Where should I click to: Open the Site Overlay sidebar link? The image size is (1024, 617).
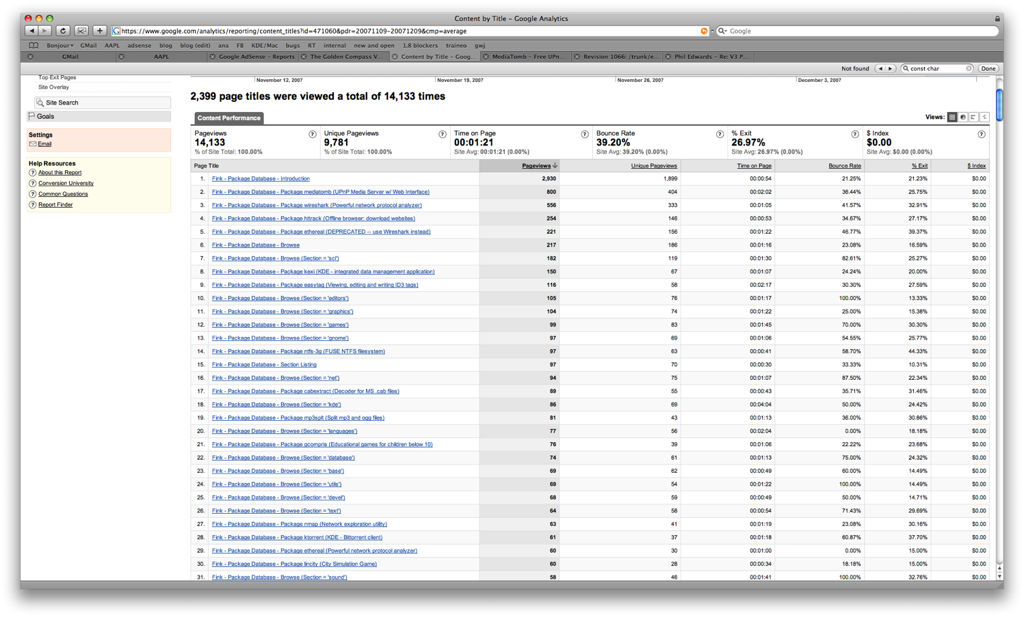coord(53,87)
